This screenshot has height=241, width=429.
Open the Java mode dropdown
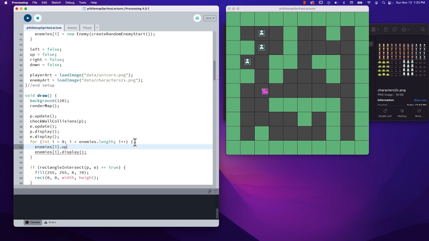click(210, 18)
